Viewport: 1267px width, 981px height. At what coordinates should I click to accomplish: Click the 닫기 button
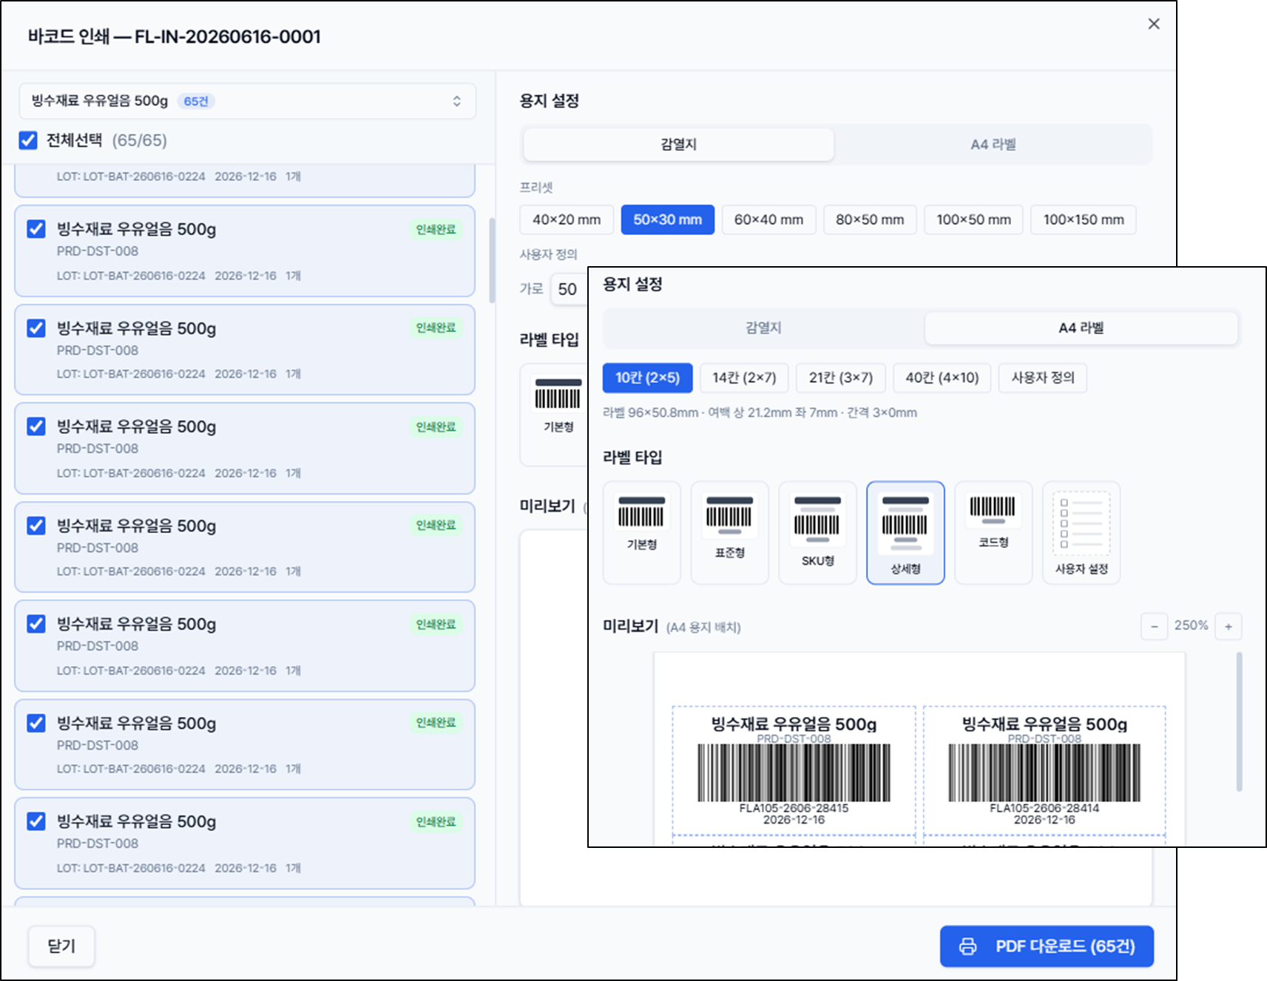[x=61, y=946]
